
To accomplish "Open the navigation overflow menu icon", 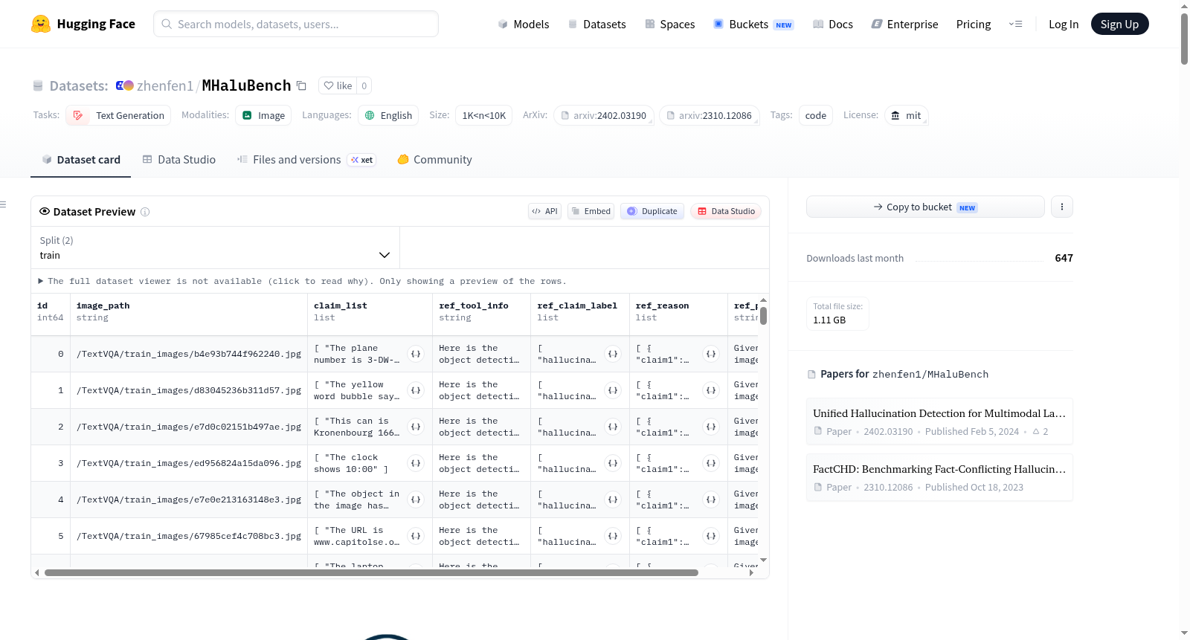I will click(x=1015, y=24).
